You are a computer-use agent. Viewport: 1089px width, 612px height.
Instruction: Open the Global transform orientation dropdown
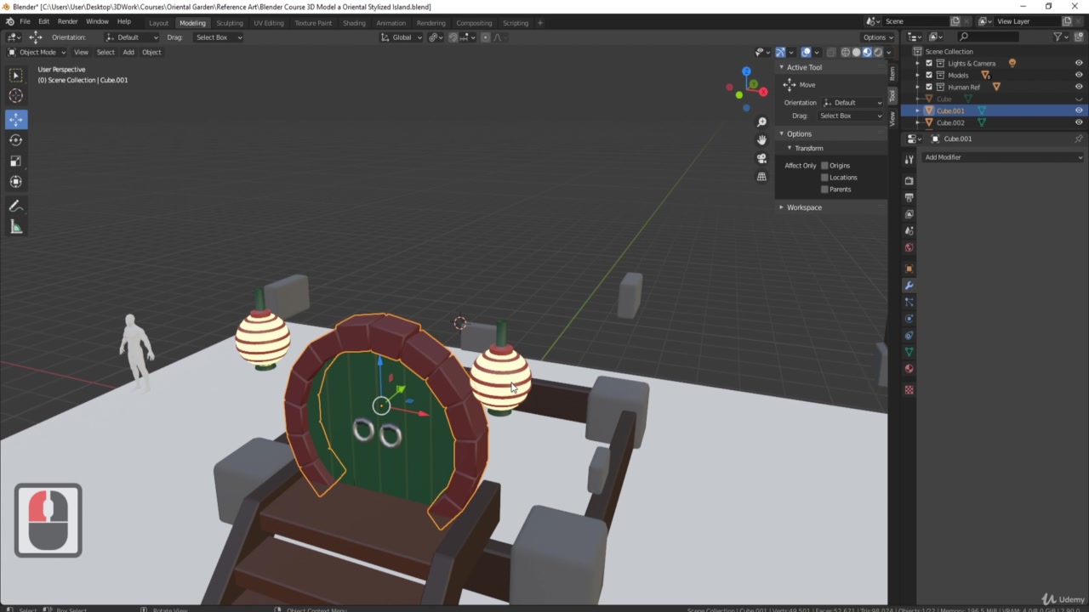click(x=401, y=37)
